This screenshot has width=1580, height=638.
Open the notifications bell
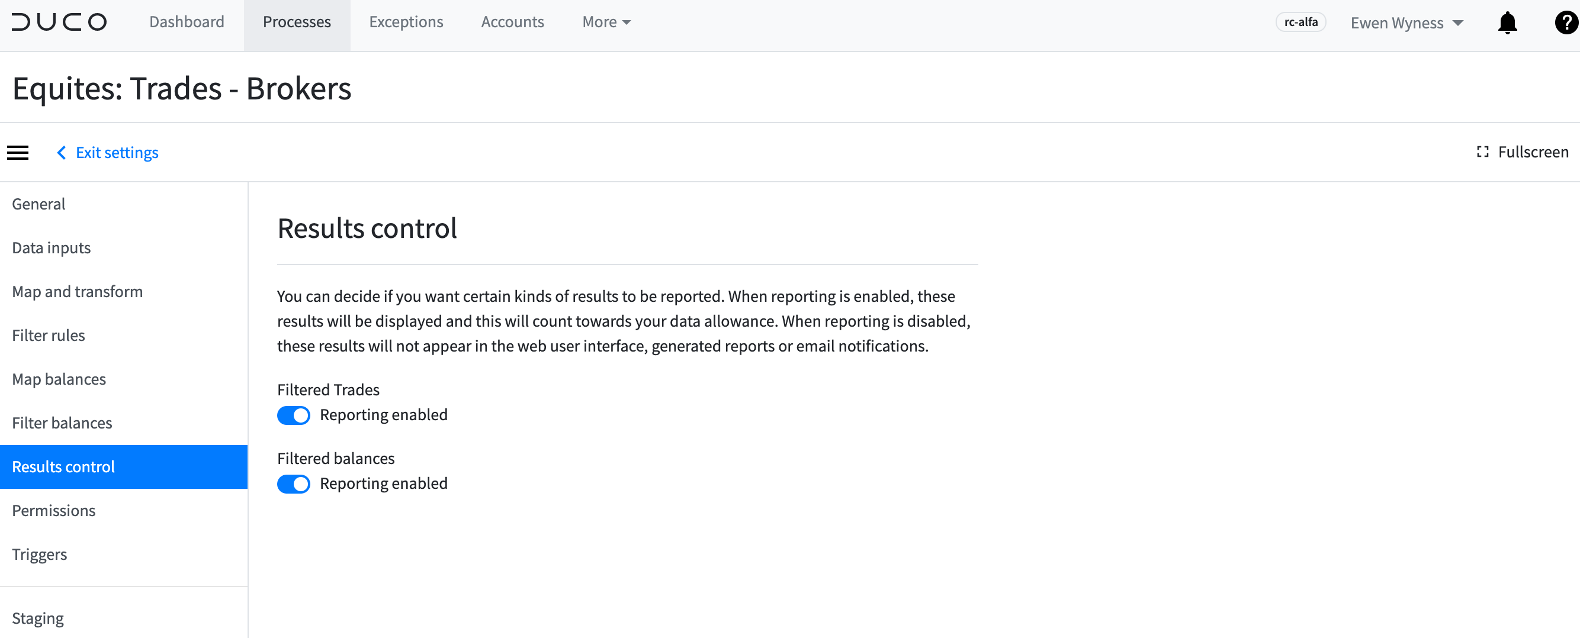point(1507,22)
